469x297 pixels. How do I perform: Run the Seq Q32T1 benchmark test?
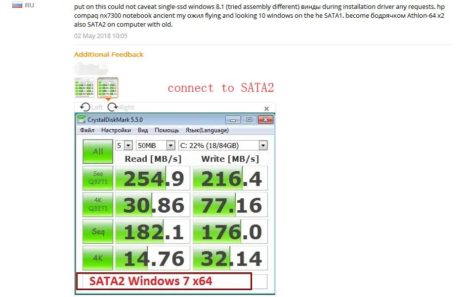point(97,178)
